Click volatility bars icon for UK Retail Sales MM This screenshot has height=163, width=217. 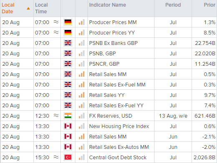82,74
